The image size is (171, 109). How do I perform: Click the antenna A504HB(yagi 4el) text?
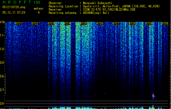click(96, 13)
